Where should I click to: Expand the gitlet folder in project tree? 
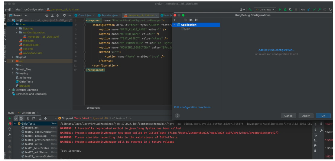click(x=13, y=57)
